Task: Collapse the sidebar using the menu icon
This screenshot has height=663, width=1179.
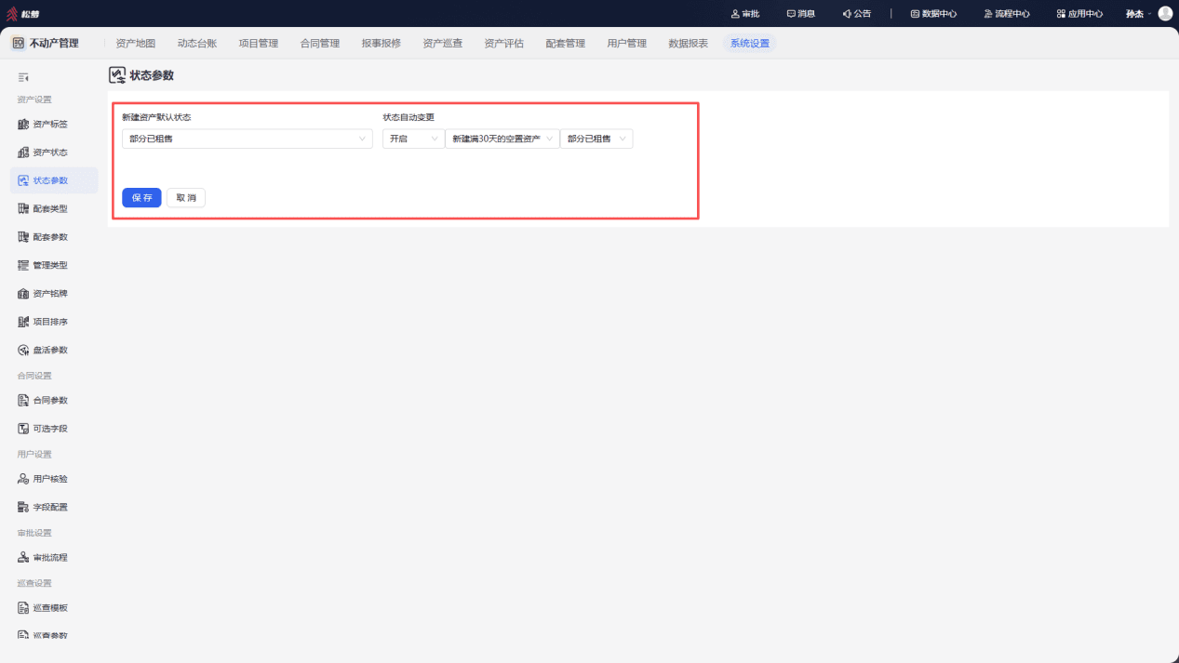Action: (x=23, y=77)
